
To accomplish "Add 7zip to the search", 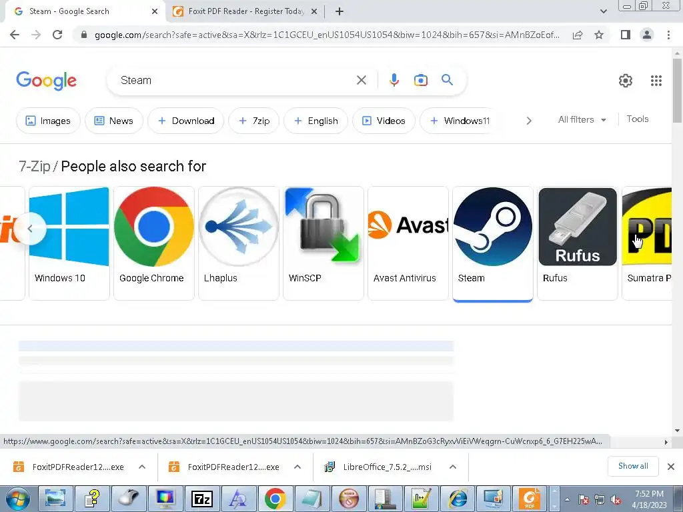I will pos(253,121).
